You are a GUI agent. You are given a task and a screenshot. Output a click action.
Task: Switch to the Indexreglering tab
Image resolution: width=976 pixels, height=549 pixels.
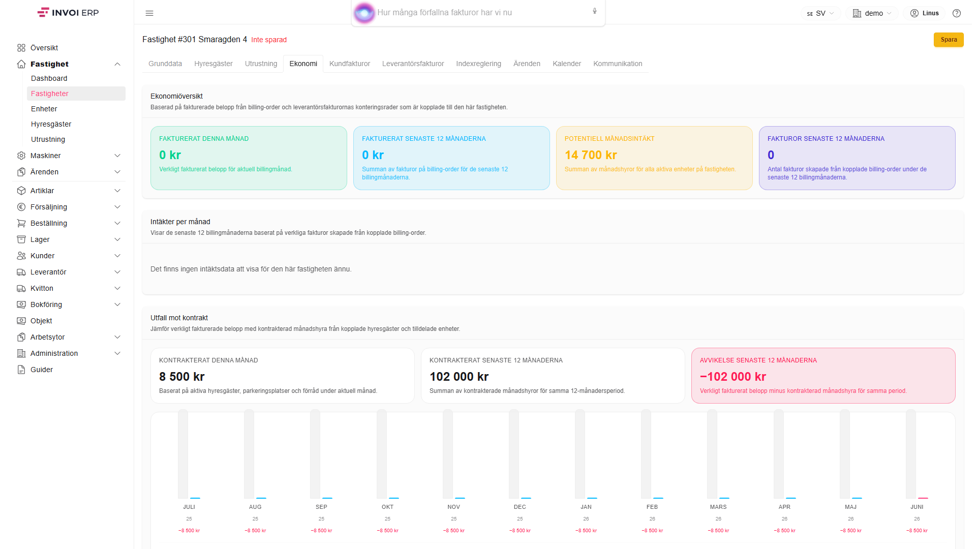click(x=478, y=64)
